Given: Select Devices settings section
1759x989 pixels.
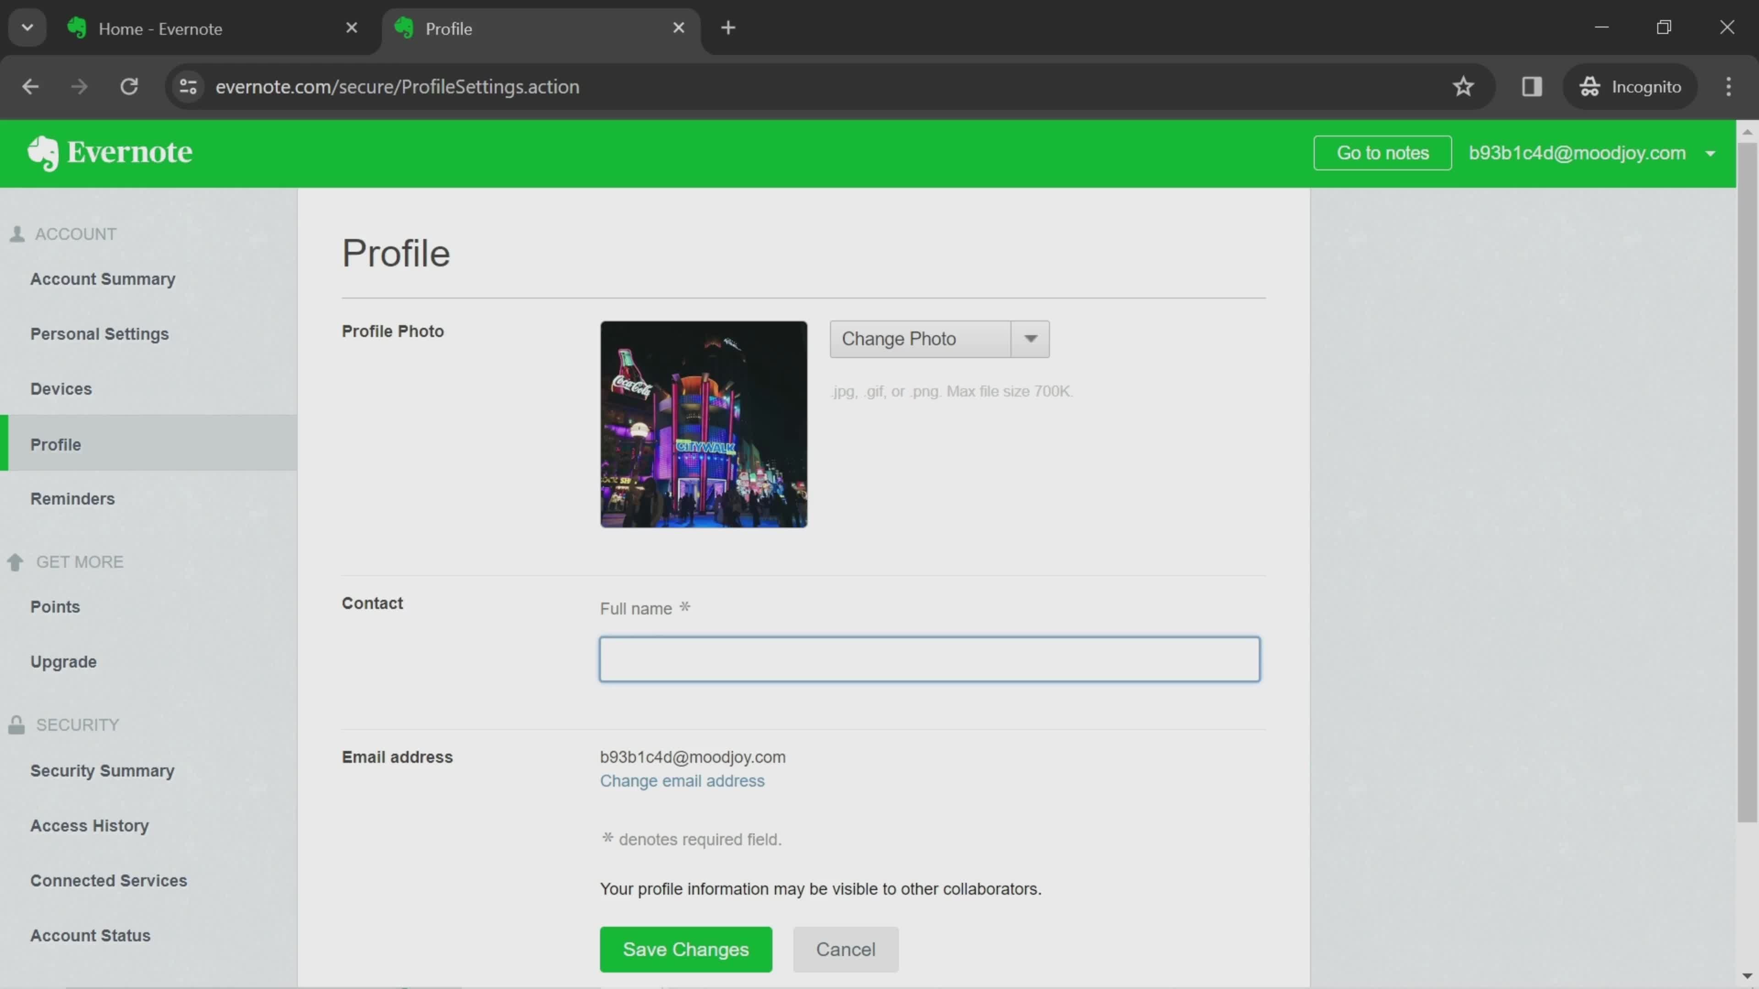Looking at the screenshot, I should click(x=60, y=389).
